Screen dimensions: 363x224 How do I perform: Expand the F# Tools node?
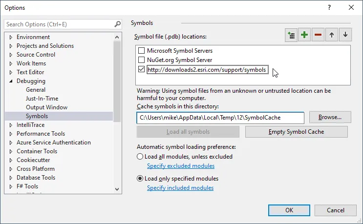[11, 186]
